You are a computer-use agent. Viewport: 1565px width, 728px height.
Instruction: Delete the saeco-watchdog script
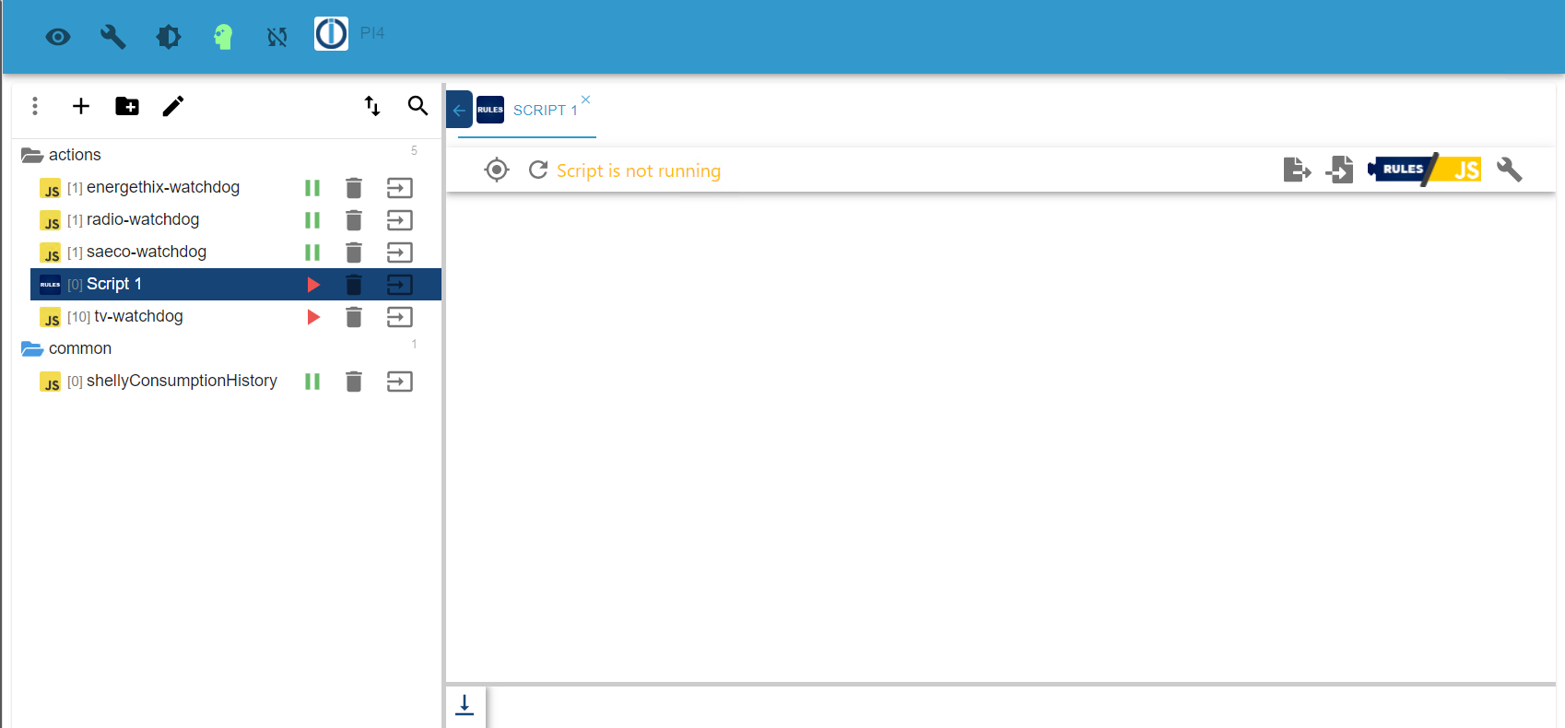354,252
